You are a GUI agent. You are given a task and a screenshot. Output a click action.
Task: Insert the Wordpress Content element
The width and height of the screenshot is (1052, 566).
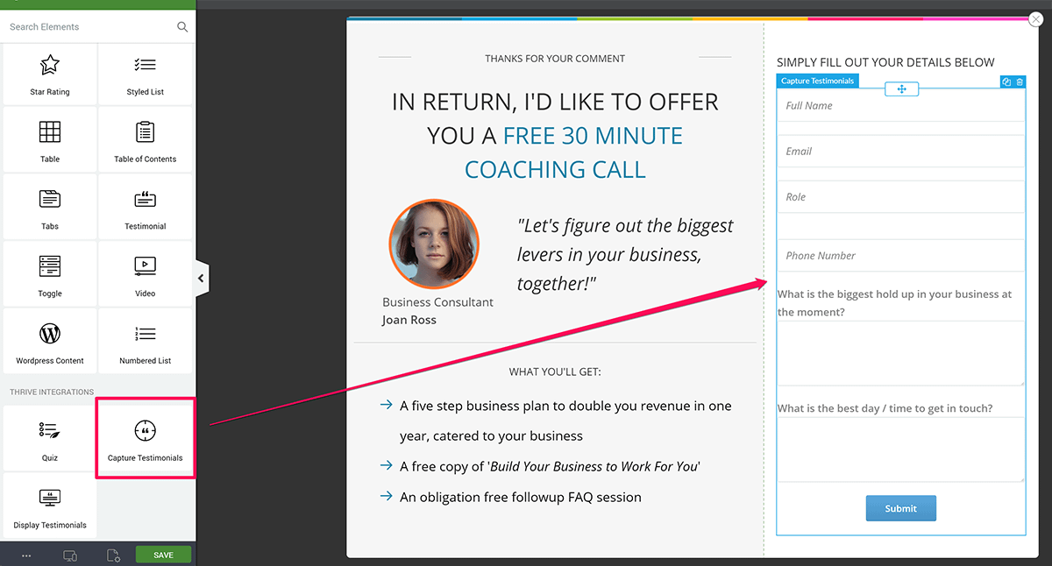pyautogui.click(x=50, y=343)
